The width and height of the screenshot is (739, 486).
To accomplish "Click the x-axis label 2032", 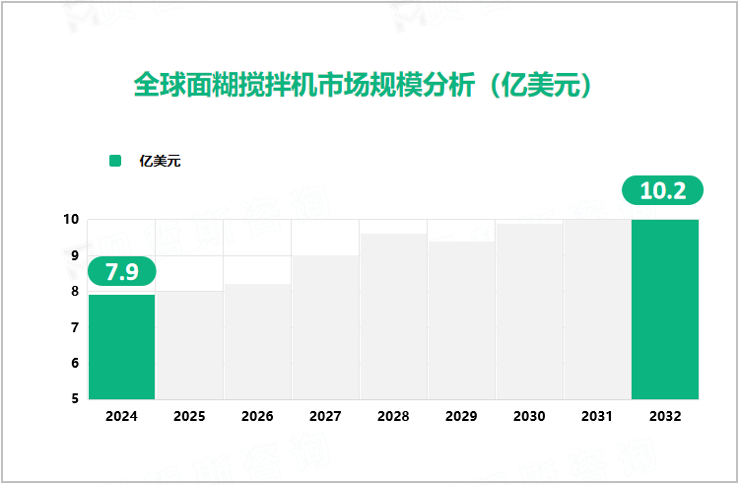I will (x=665, y=416).
